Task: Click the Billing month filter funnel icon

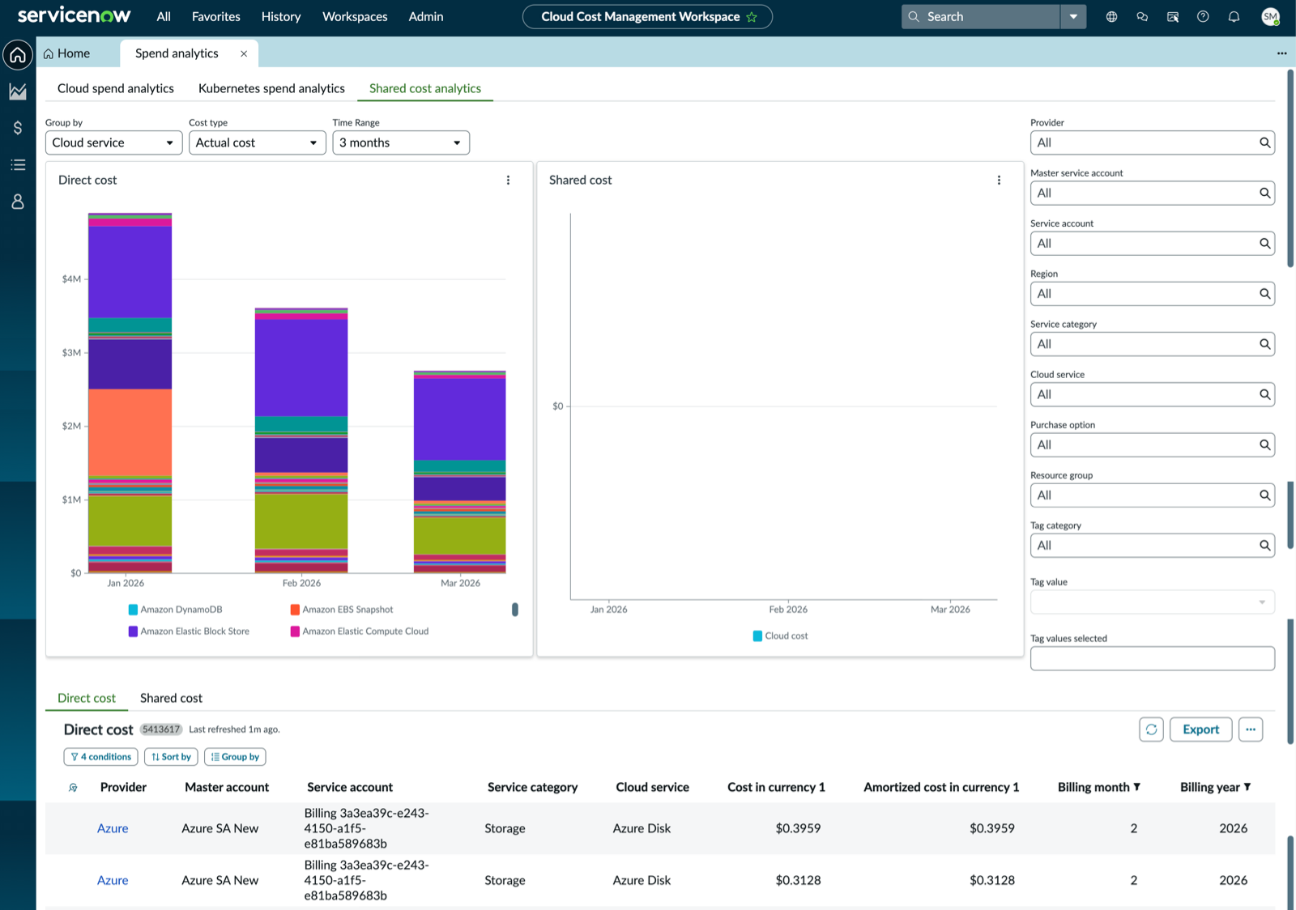Action: (1137, 787)
